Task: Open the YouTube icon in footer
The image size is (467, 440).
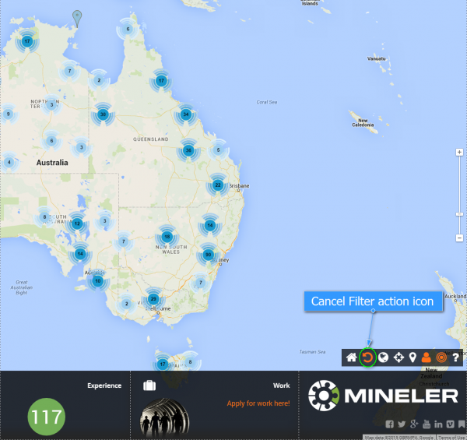Action: (427, 424)
